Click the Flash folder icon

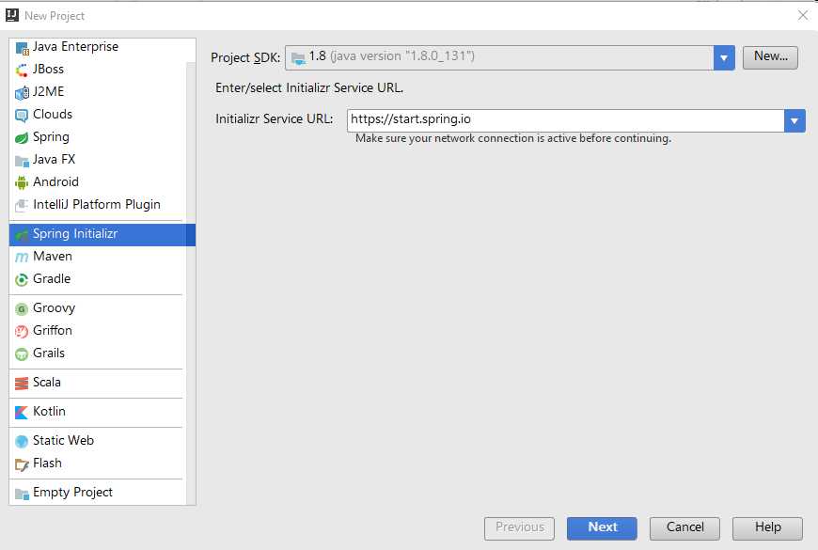tap(22, 464)
